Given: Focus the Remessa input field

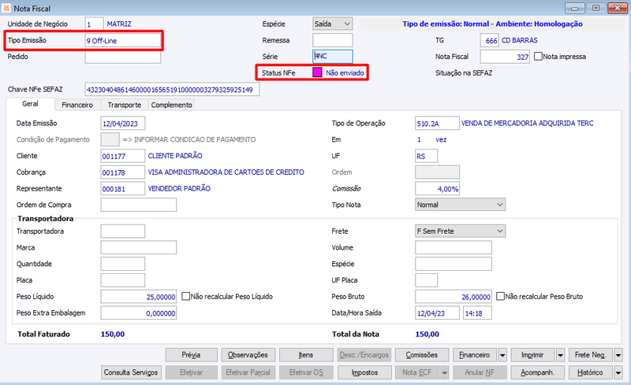Looking at the screenshot, I should pyautogui.click(x=332, y=40).
